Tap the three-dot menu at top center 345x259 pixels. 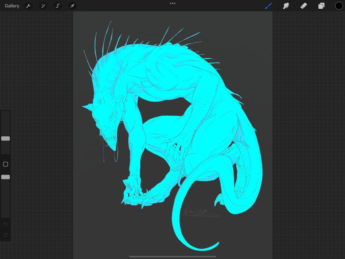(x=172, y=3)
